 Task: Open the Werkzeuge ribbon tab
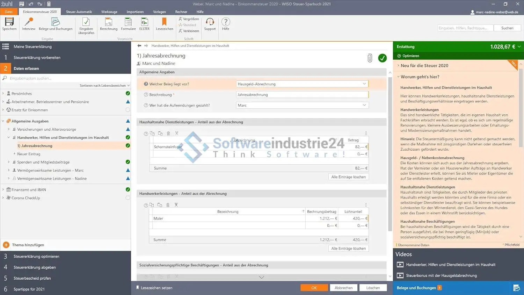tap(109, 12)
